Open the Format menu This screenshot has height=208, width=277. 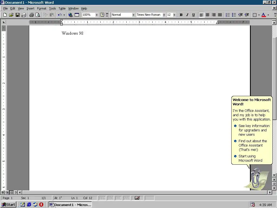pos(41,8)
